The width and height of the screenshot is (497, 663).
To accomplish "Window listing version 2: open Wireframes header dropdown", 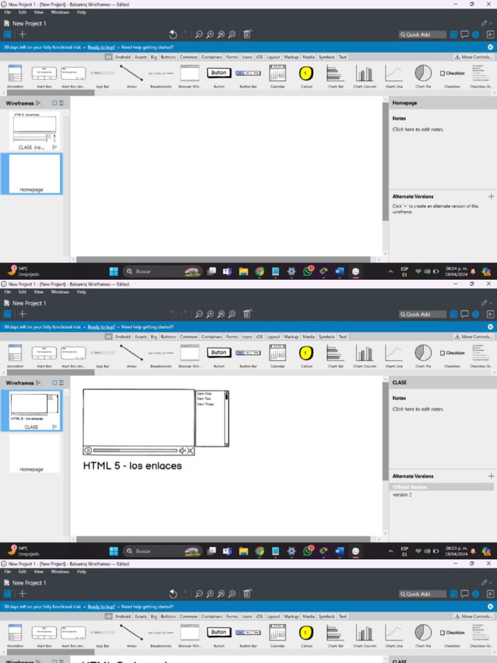I will click(38, 383).
